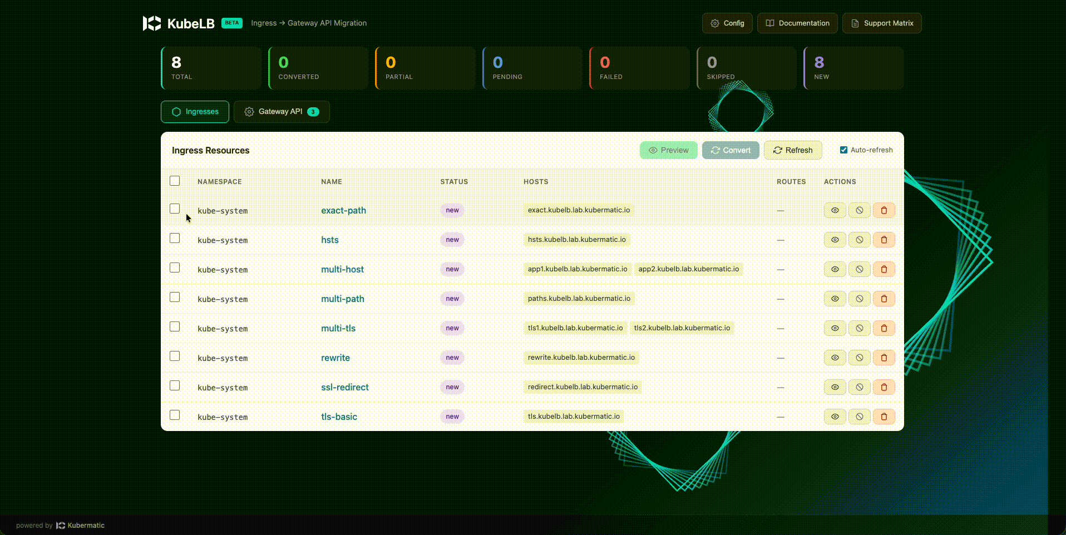Open the Support Matrix
Viewport: 1066px width, 535px height.
pos(882,23)
